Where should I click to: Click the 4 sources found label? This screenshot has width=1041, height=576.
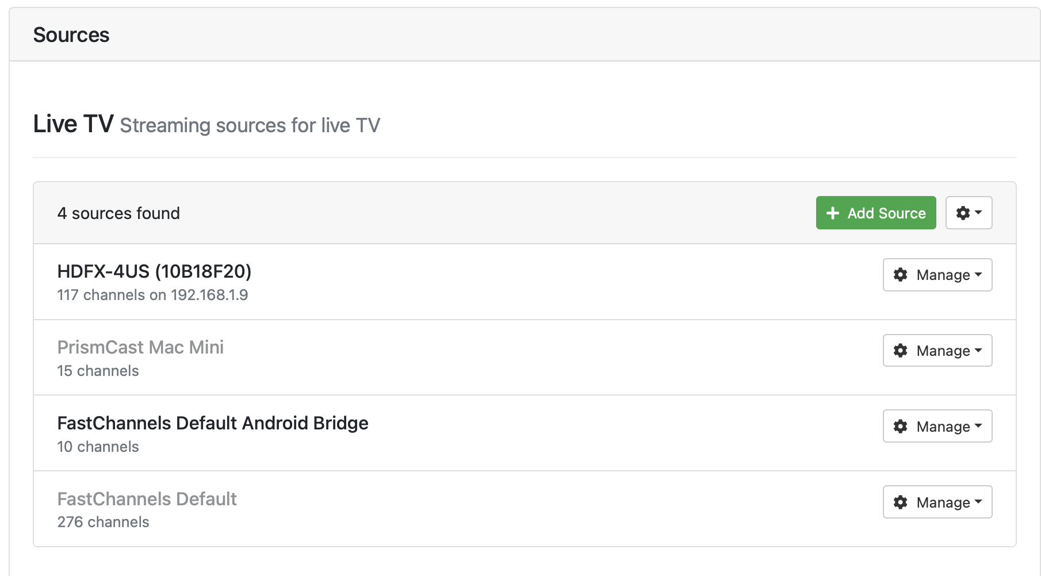[118, 213]
